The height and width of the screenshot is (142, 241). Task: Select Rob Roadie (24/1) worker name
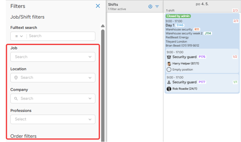pyautogui.click(x=185, y=89)
